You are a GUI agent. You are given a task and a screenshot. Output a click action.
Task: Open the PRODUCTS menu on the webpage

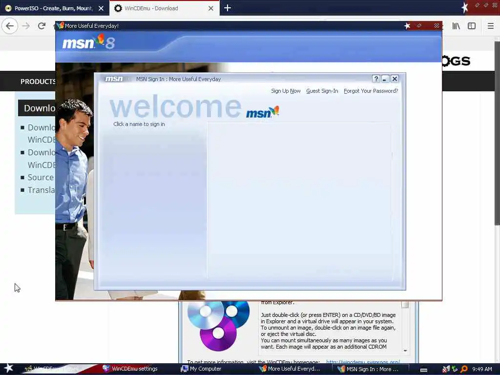point(38,82)
